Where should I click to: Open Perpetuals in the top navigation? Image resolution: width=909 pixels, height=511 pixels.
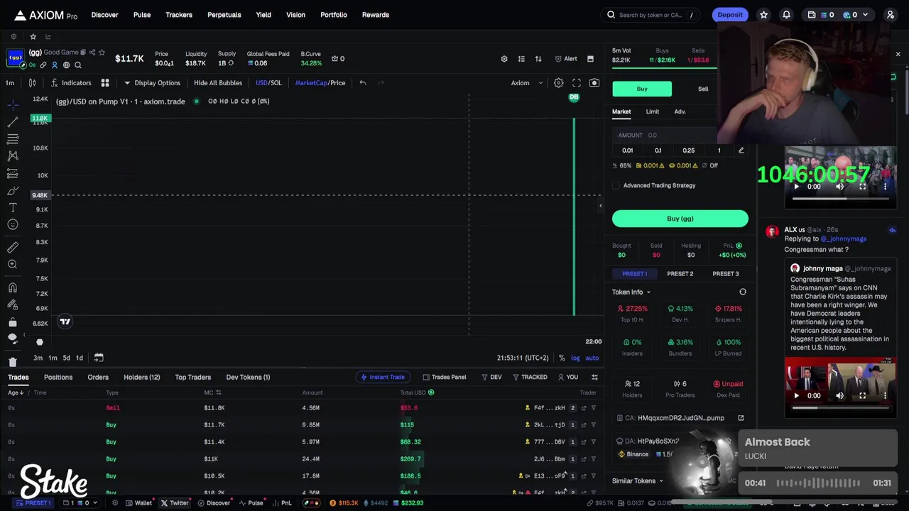(x=224, y=15)
